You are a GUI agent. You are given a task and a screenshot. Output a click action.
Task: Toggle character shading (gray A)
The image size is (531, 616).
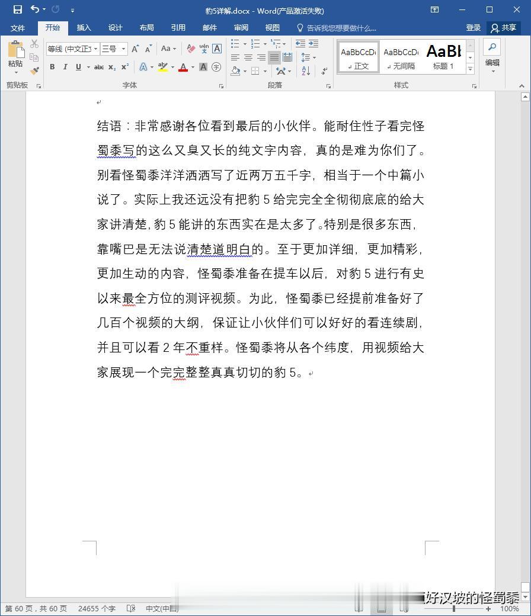203,67
